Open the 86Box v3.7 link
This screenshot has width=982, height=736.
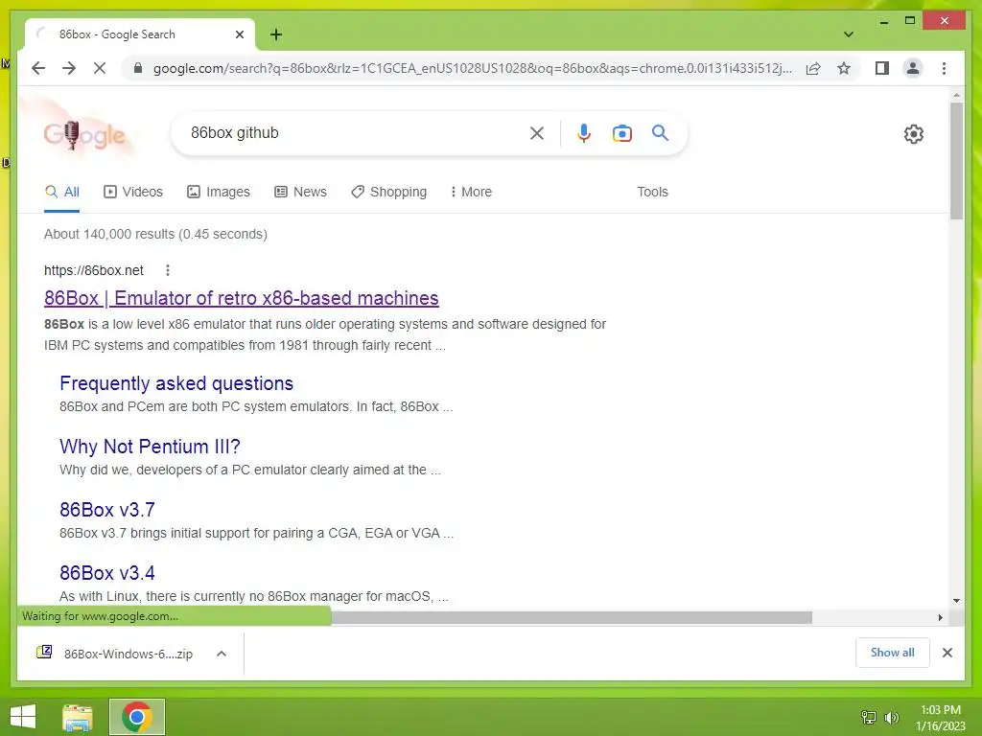107,510
